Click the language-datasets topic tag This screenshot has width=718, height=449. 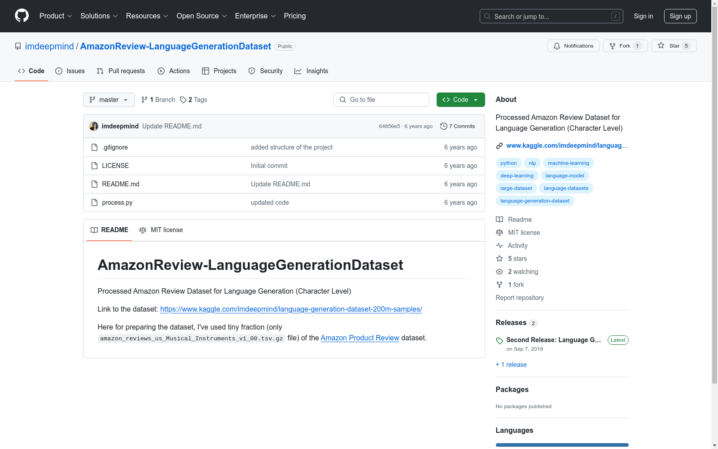coord(566,188)
